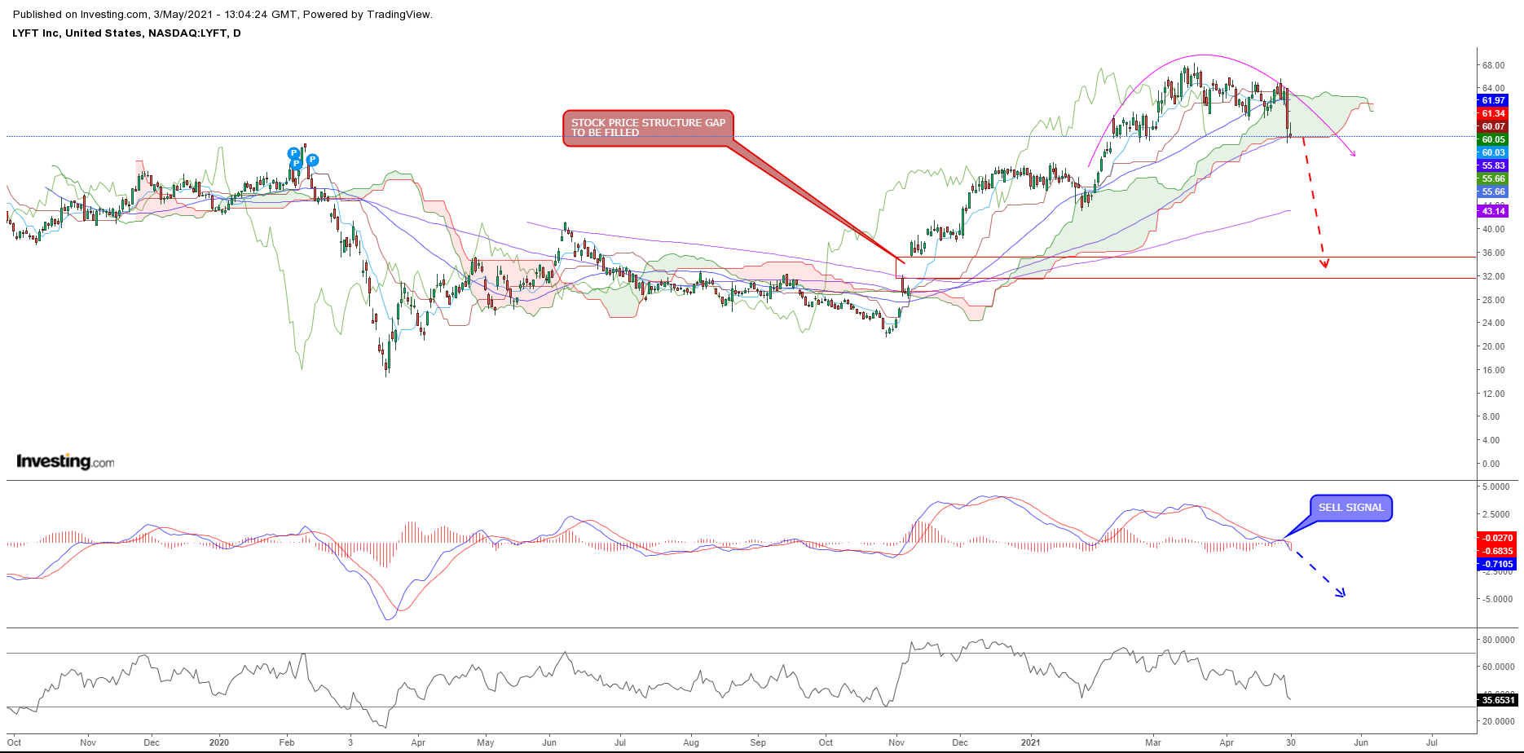The width and height of the screenshot is (1524, 753).
Task: Click the 2021 year label on time axis
Action: click(1030, 743)
